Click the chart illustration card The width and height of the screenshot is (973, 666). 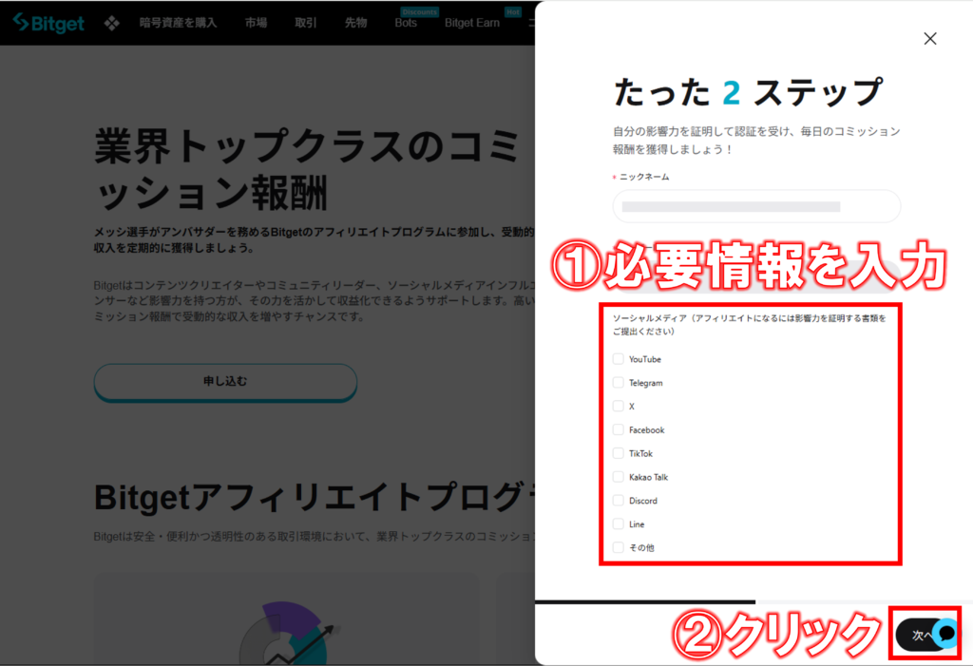click(x=286, y=618)
